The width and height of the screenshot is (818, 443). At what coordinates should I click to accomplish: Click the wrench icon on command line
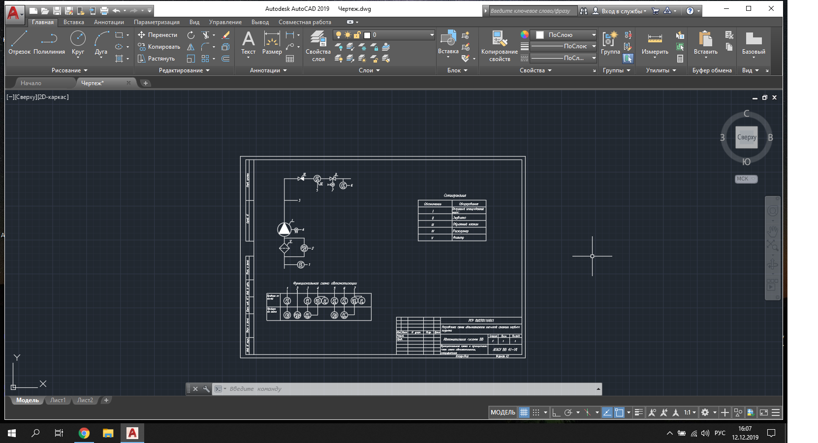click(x=206, y=389)
